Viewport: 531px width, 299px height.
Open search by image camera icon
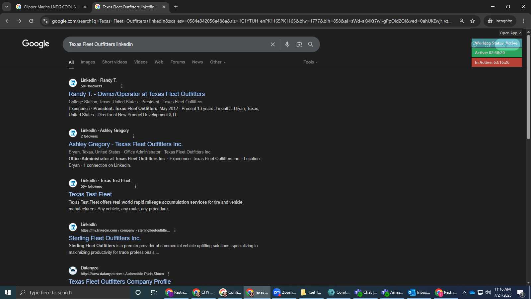(299, 44)
